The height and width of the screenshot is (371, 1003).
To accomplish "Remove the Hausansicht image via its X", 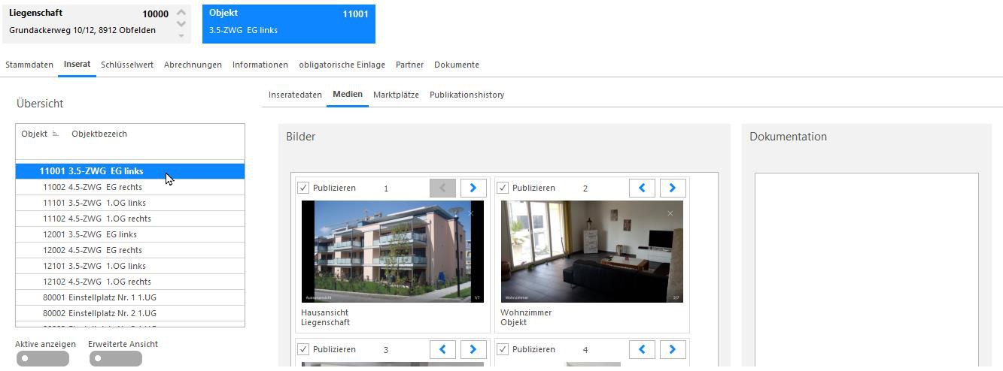I will (471, 213).
